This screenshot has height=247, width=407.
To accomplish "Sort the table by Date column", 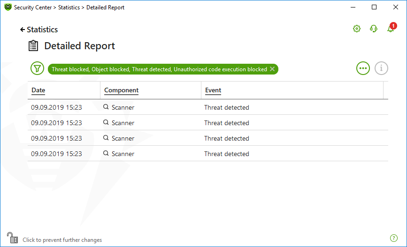I will pos(38,90).
